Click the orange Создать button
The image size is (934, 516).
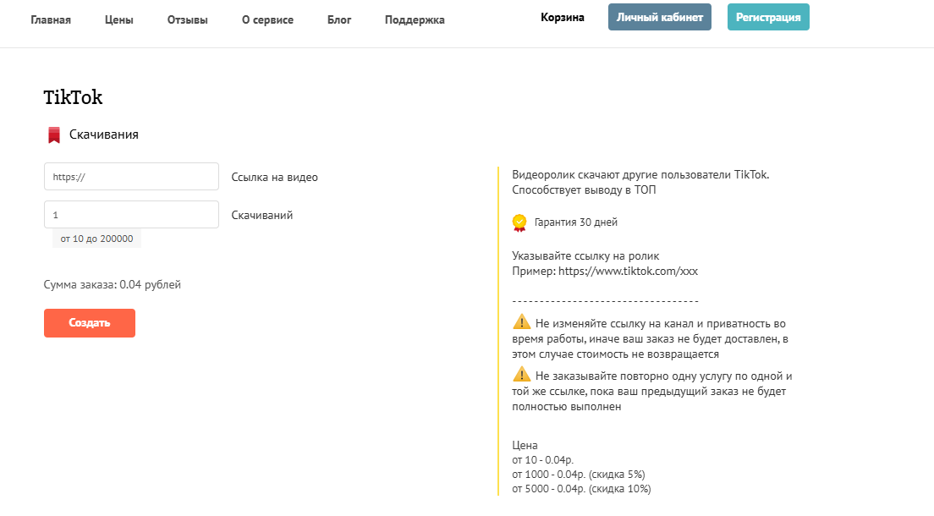pos(90,323)
